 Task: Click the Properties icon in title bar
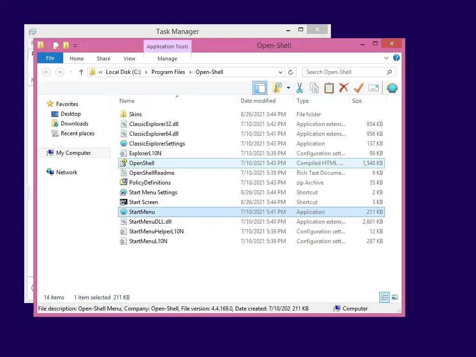click(56, 46)
